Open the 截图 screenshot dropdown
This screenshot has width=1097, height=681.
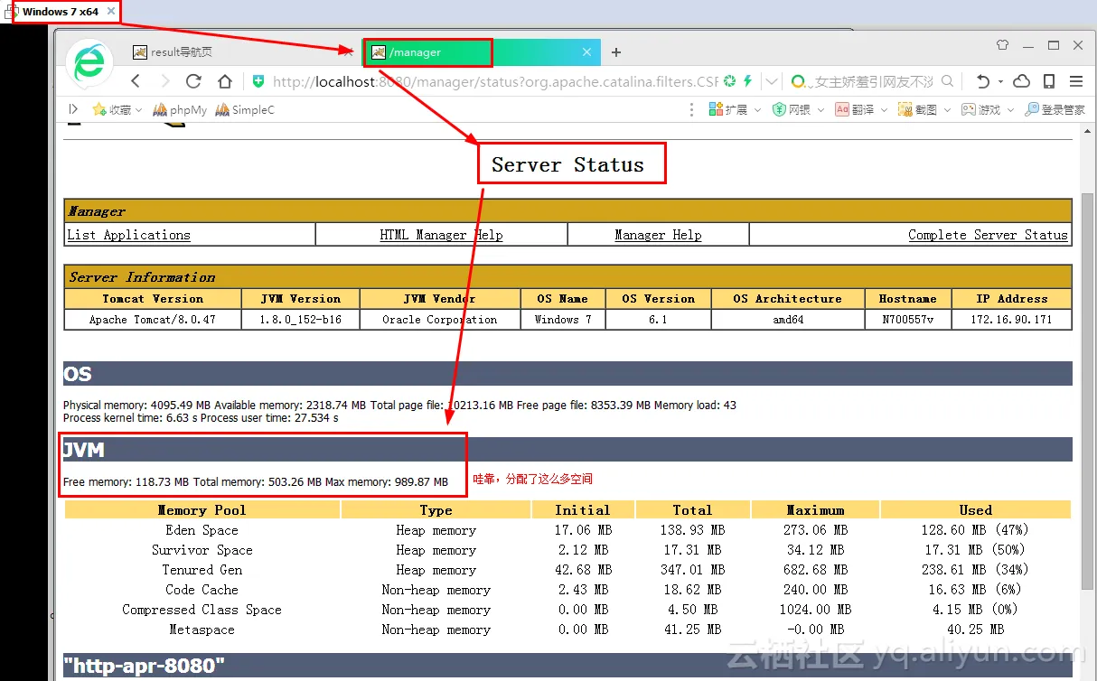pyautogui.click(x=925, y=110)
